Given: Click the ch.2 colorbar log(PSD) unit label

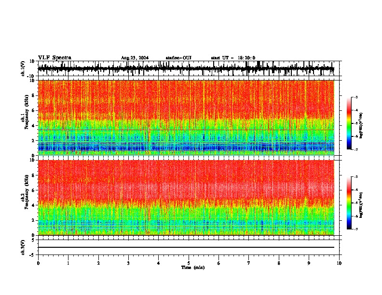Looking at the screenshot, I should pos(361,205).
